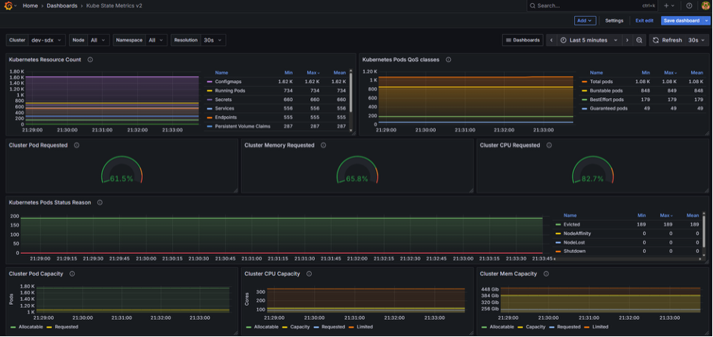The width and height of the screenshot is (713, 337).
Task: Click the Refresh dashboard button
Action: [667, 40]
